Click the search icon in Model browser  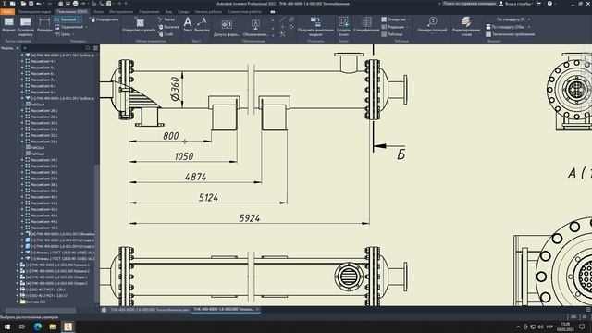pyautogui.click(x=88, y=48)
